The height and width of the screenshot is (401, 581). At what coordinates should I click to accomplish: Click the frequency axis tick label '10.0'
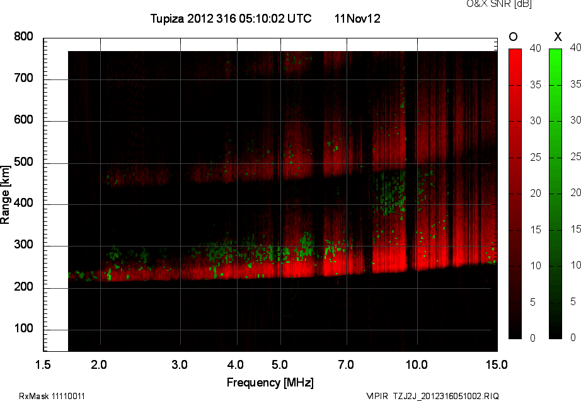pyautogui.click(x=417, y=364)
